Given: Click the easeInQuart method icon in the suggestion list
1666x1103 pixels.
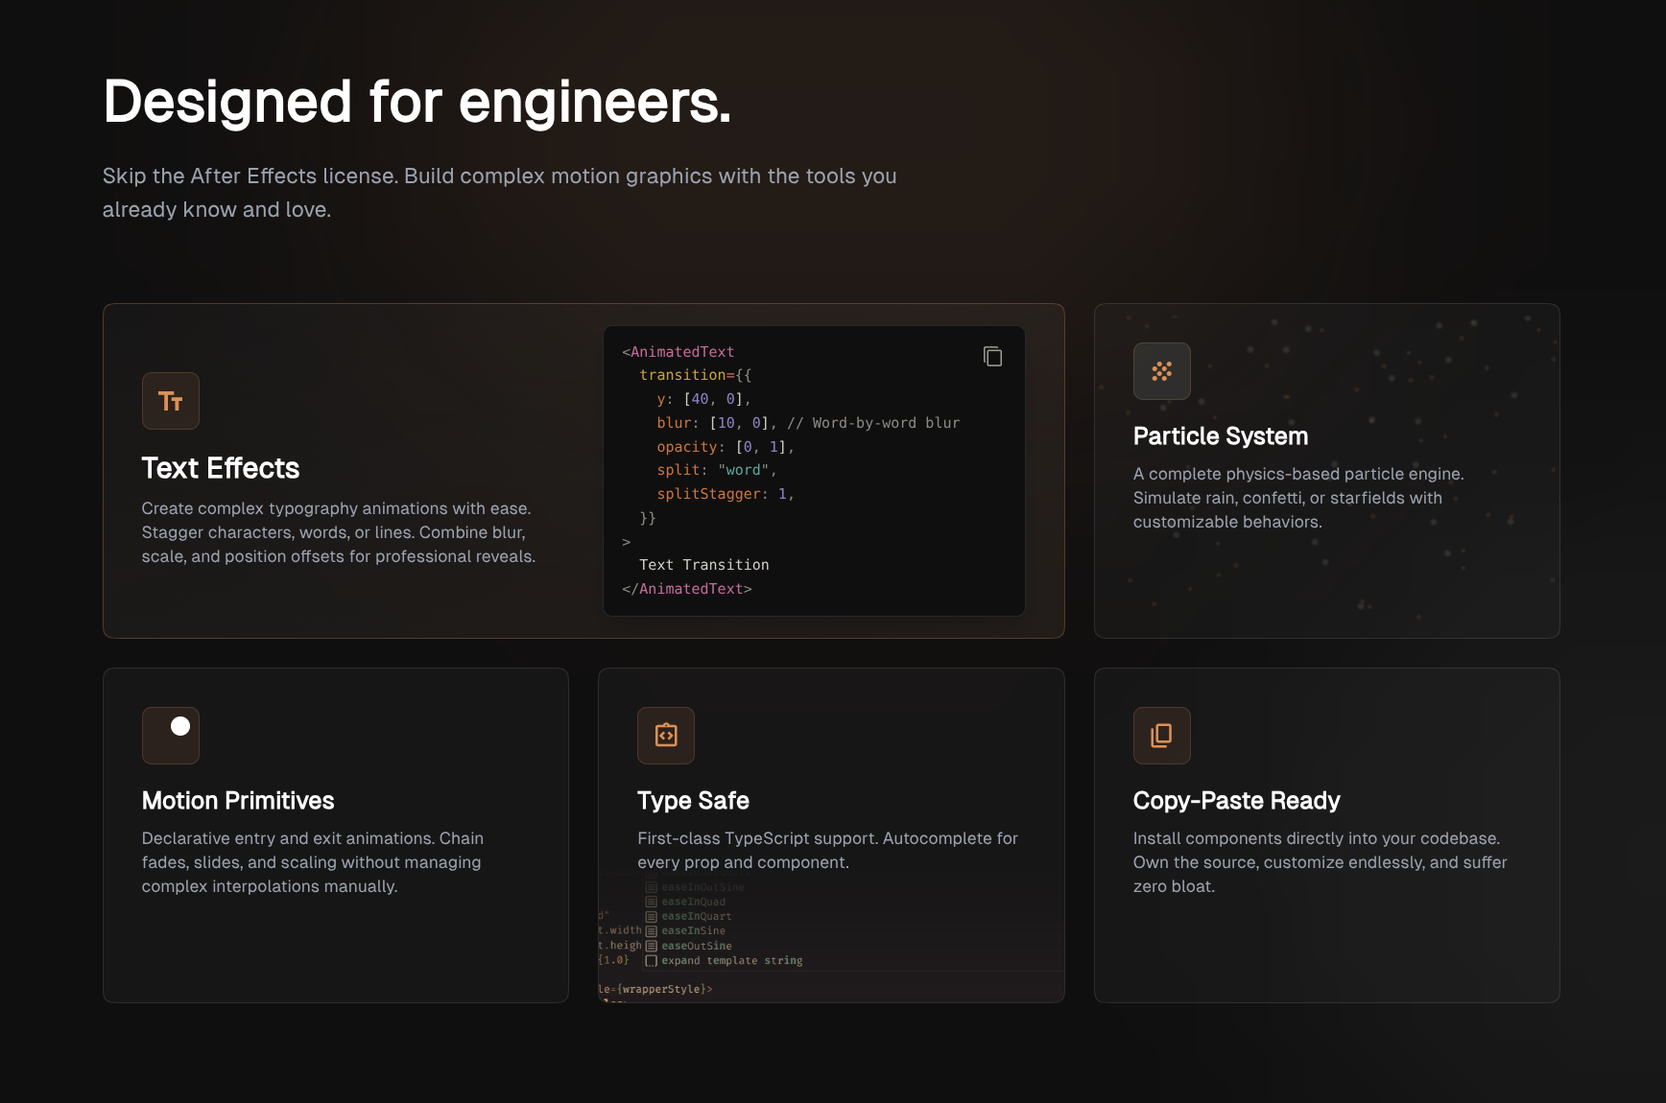Looking at the screenshot, I should point(652,916).
